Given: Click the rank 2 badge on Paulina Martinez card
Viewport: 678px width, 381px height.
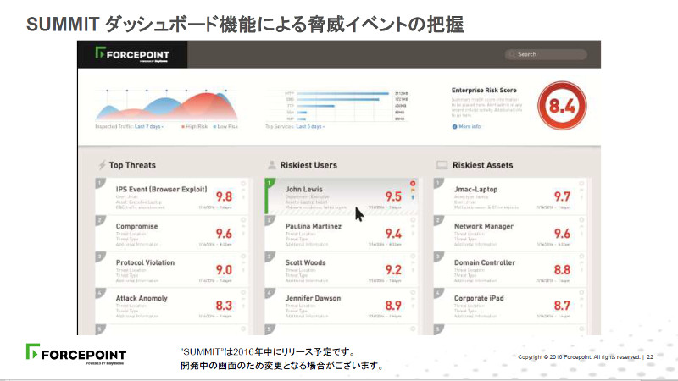Looking at the screenshot, I should coord(269,220).
